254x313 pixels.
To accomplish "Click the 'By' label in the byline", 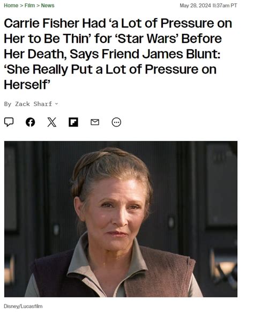I will click(8, 104).
